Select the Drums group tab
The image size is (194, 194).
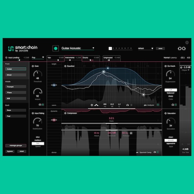click(x=91, y=58)
